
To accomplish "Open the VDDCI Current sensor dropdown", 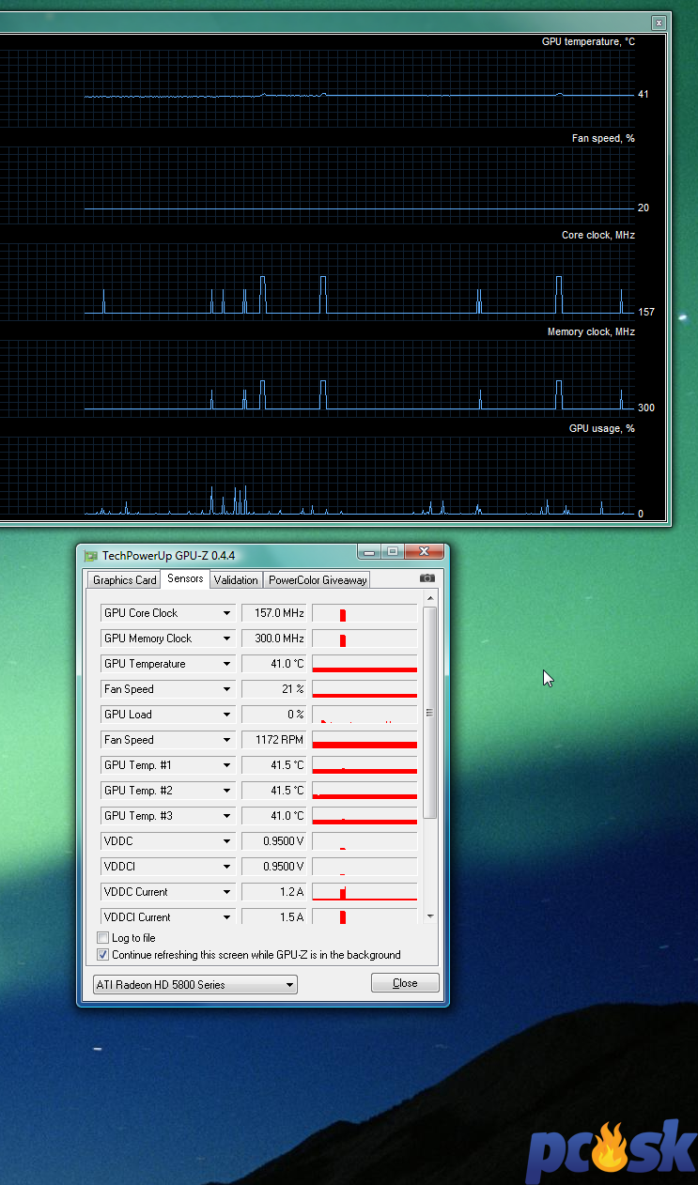I will click(x=226, y=917).
